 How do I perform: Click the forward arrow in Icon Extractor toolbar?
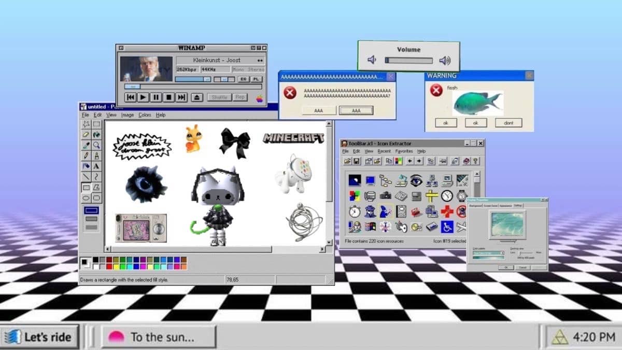419,161
